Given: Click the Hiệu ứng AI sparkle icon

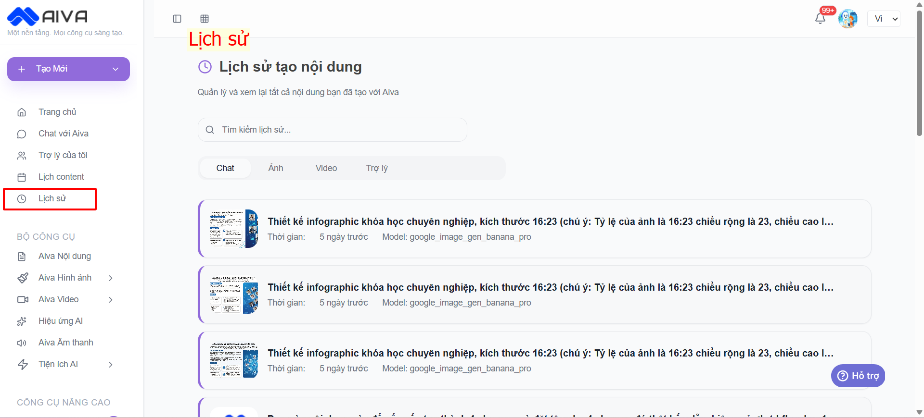Looking at the screenshot, I should coord(22,321).
